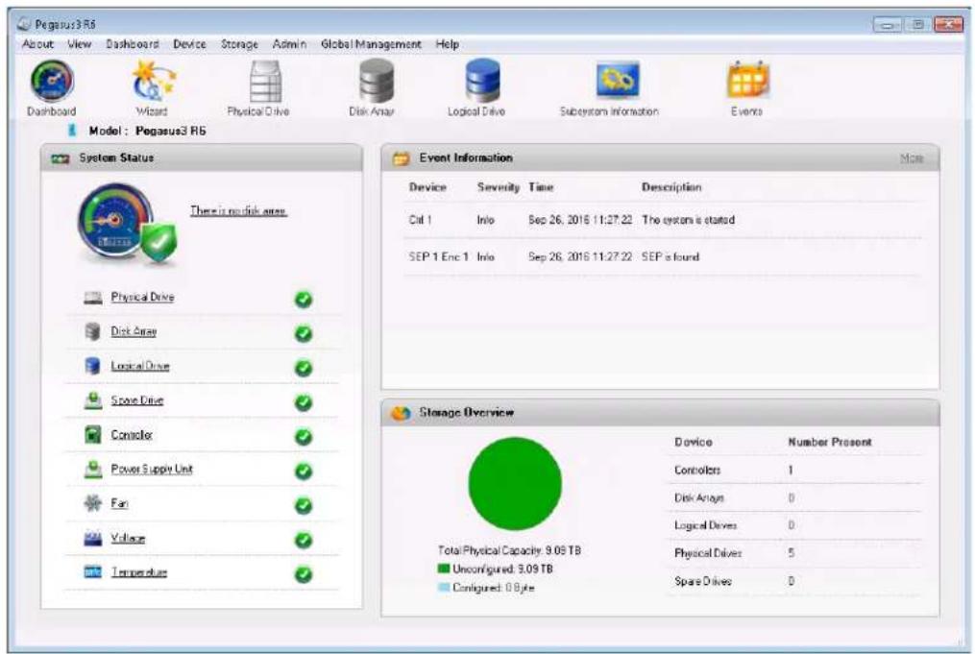Click green status check for Fan

tap(304, 505)
